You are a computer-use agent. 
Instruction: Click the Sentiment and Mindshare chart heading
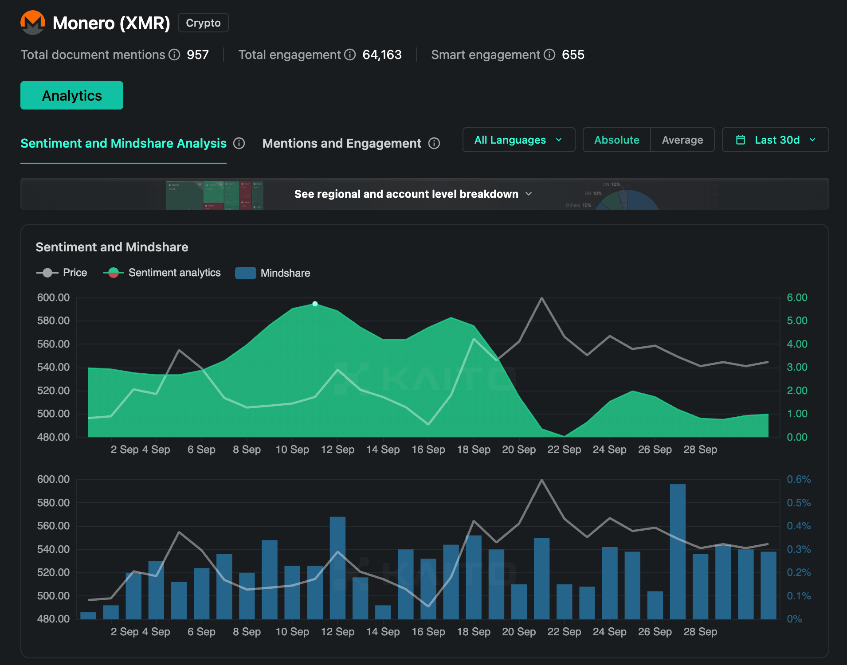[112, 247]
